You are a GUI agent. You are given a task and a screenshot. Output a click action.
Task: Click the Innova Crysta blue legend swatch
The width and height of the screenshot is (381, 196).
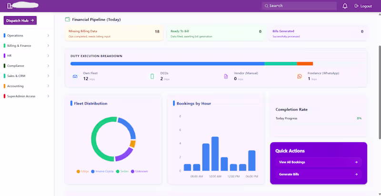93,171
